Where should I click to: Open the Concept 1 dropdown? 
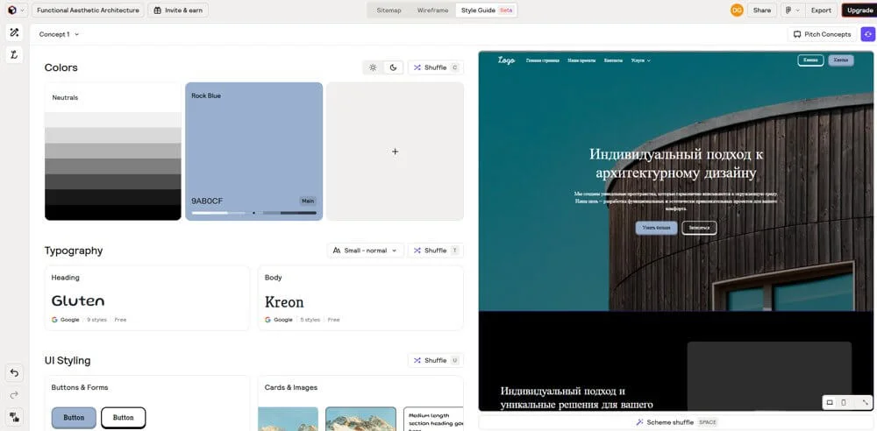pyautogui.click(x=59, y=34)
